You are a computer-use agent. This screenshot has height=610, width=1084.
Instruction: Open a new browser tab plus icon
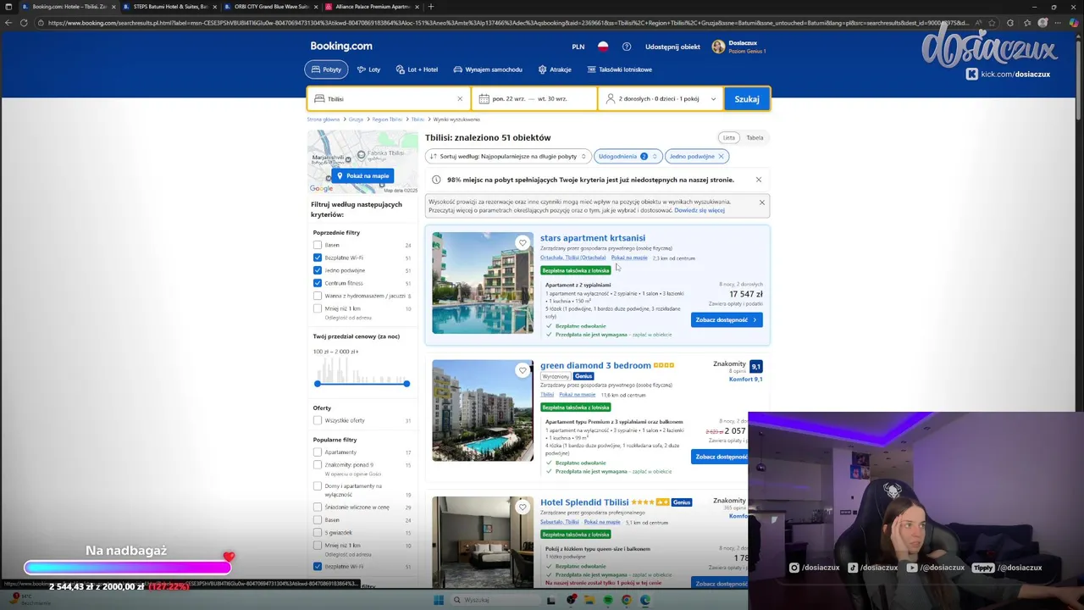(430, 7)
